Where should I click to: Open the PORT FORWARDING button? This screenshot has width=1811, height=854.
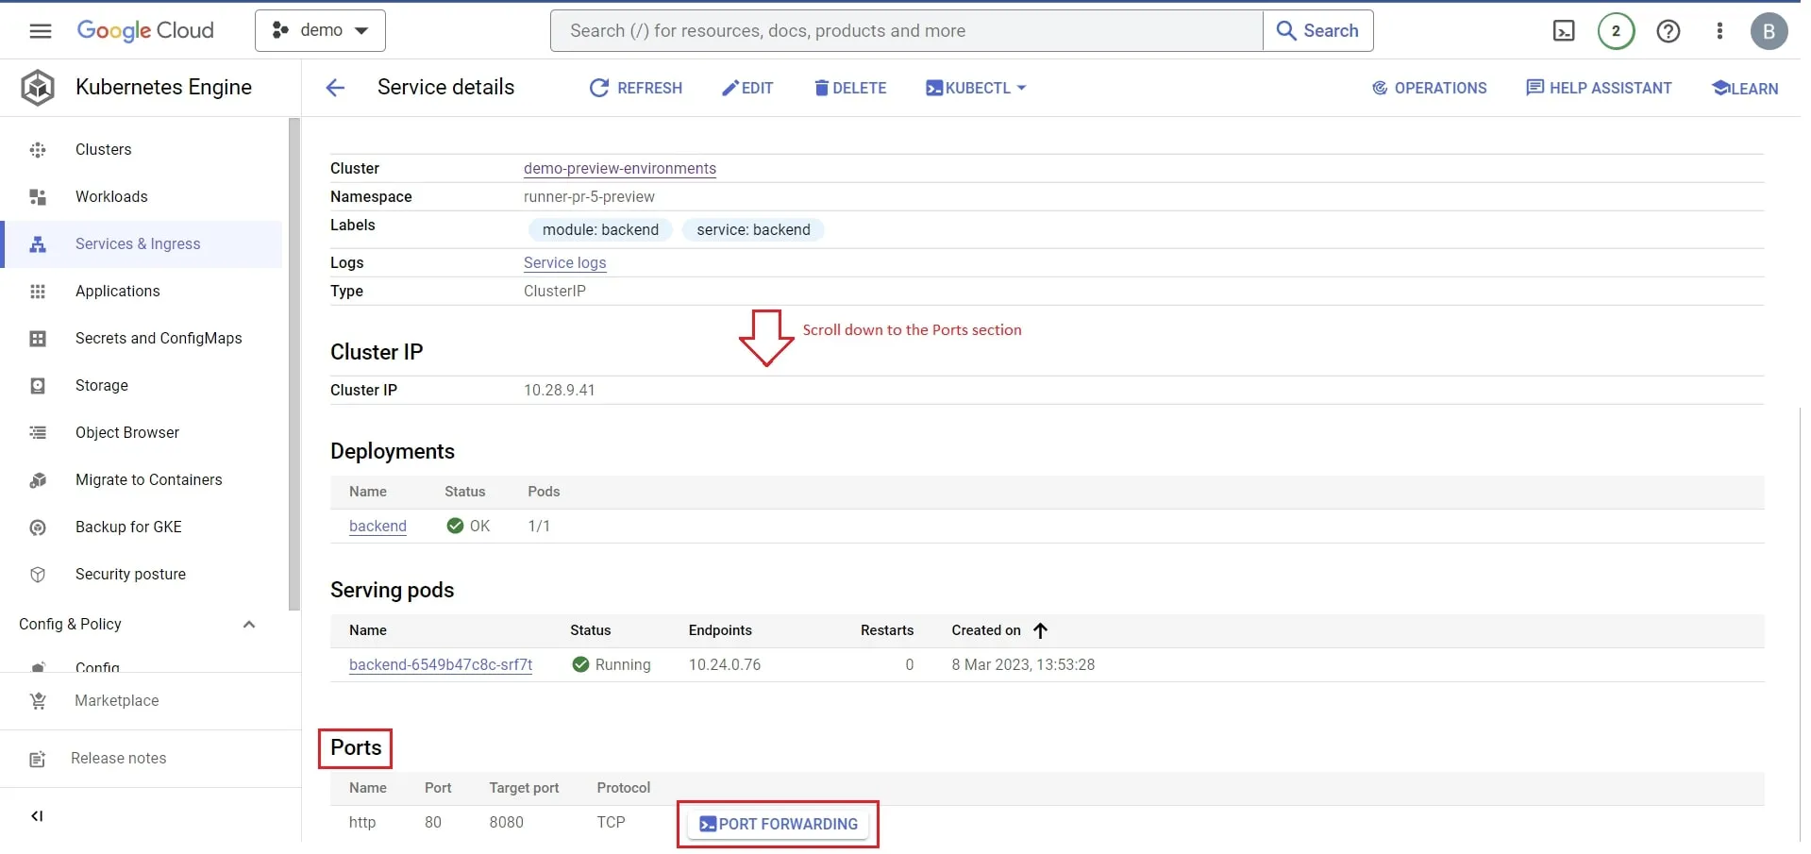(x=777, y=823)
